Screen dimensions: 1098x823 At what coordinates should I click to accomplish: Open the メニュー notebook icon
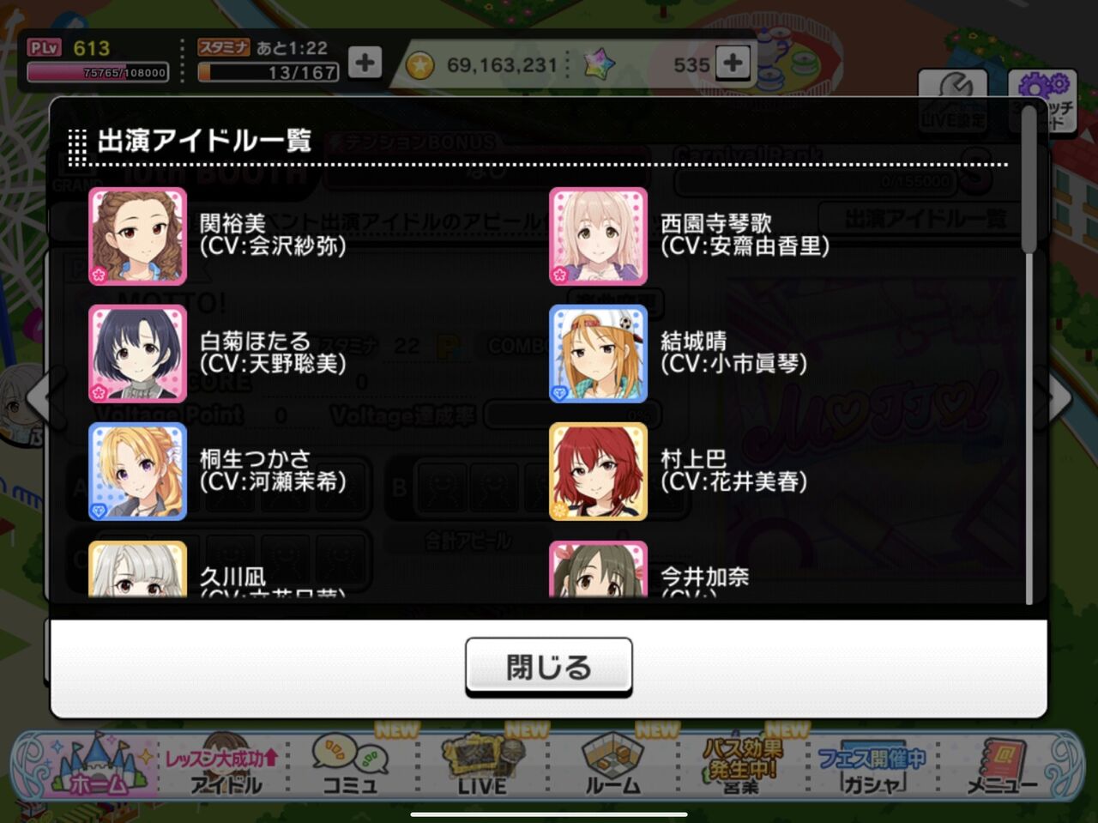1002,764
